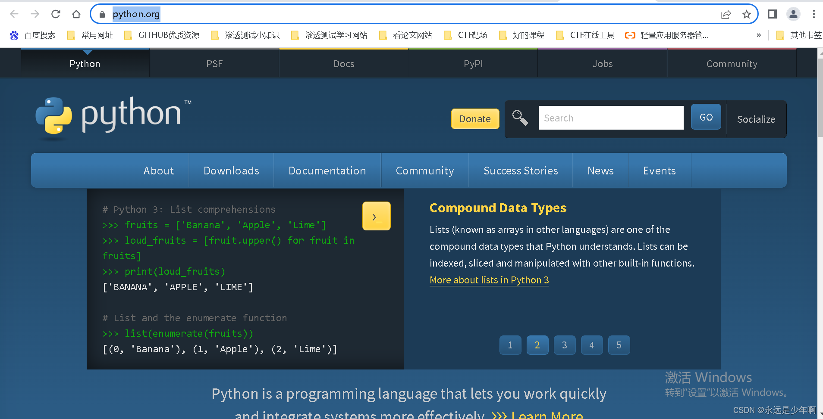Switch to the PSF top tab
This screenshot has width=823, height=419.
point(214,64)
